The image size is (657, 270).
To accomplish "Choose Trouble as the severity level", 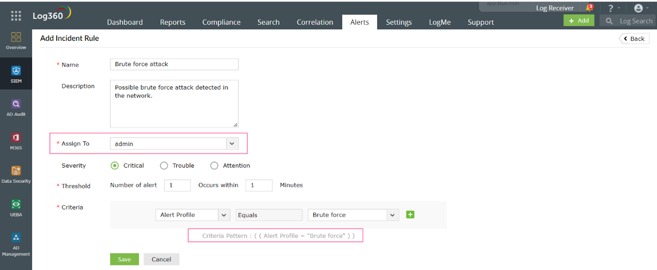I will 164,166.
